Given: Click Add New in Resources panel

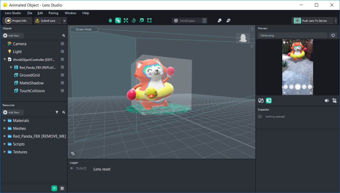Looking at the screenshot, I should click(13, 112).
